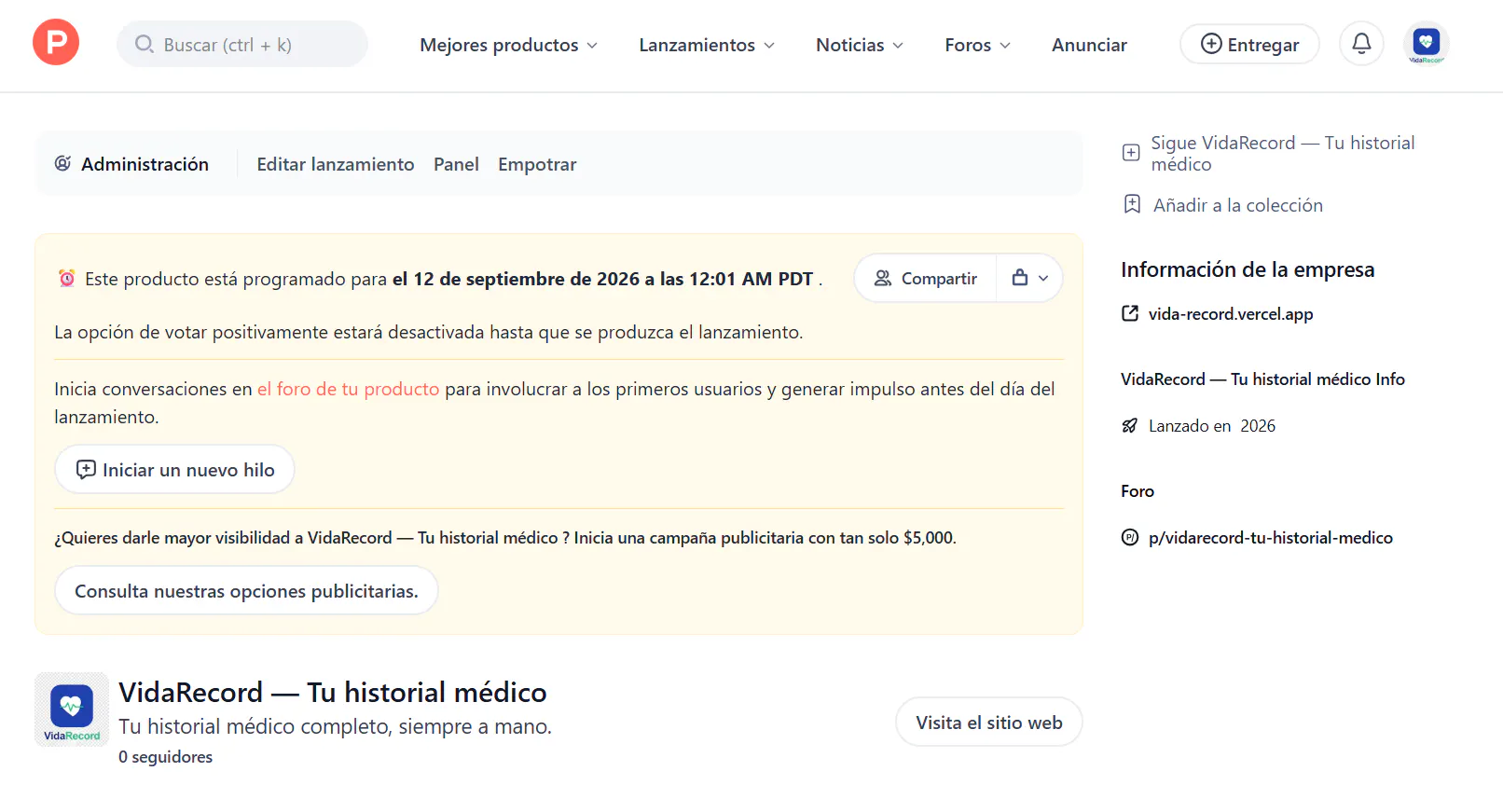Image resolution: width=1503 pixels, height=785 pixels.
Task: Click the Información de la empresa heading
Action: [x=1248, y=269]
